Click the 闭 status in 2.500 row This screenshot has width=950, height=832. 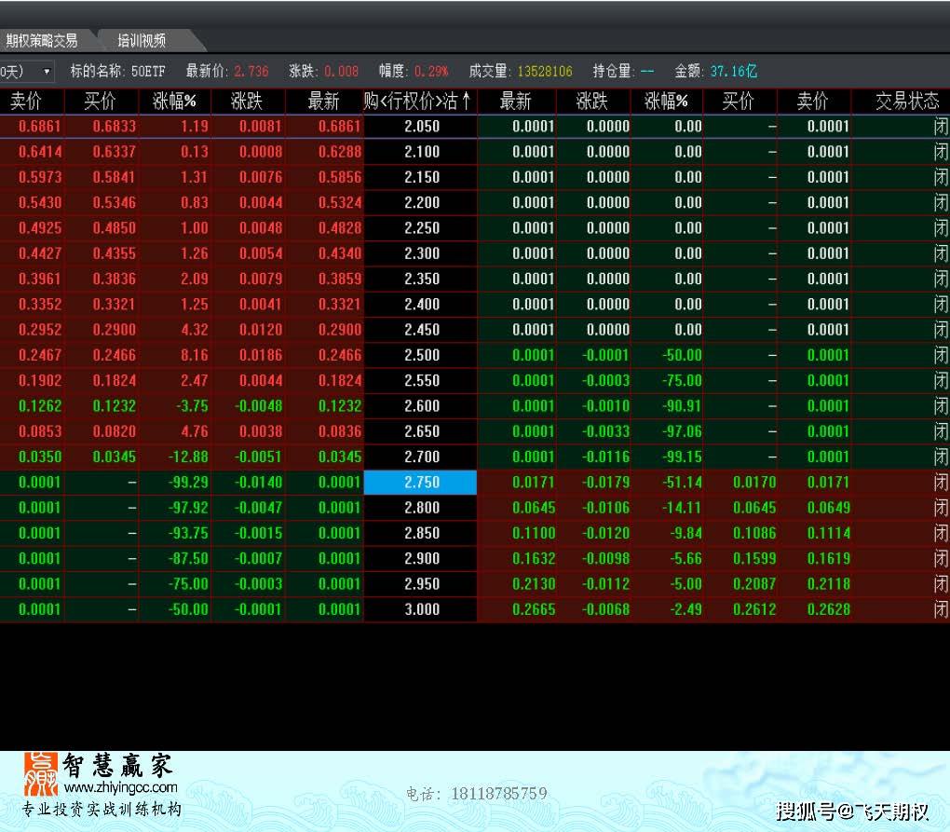pyautogui.click(x=941, y=356)
